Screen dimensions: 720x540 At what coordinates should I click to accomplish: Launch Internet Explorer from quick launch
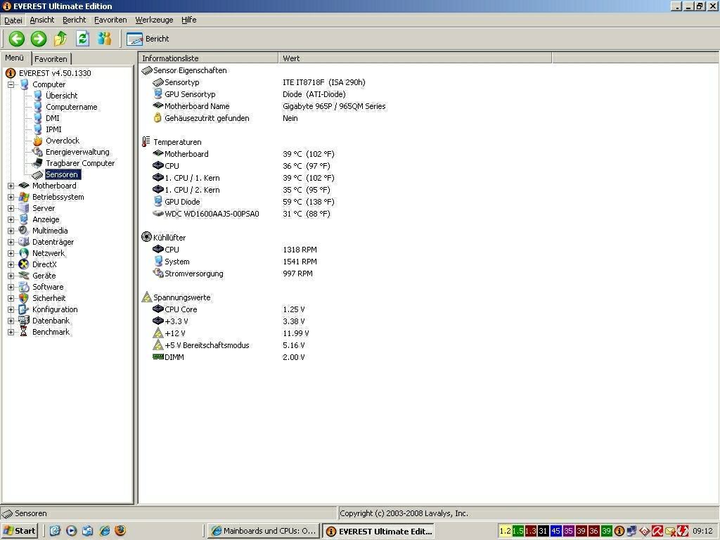(x=105, y=530)
